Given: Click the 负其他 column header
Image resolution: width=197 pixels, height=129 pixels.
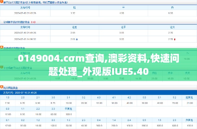Looking at the screenshot, I should click(x=189, y=120).
